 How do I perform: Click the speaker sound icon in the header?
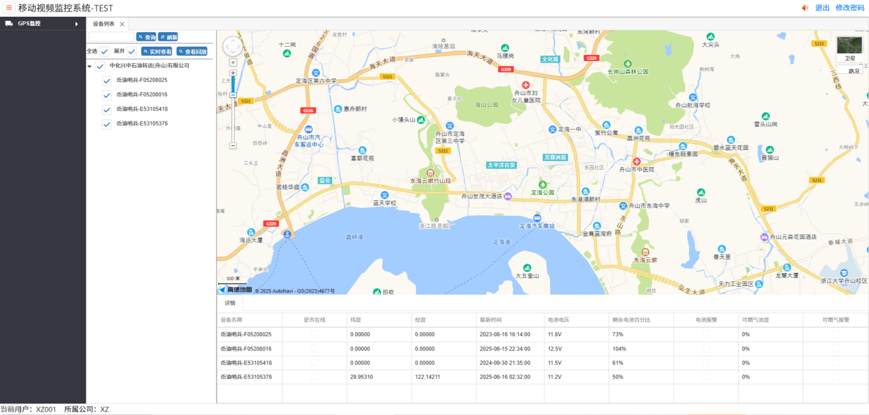[805, 8]
